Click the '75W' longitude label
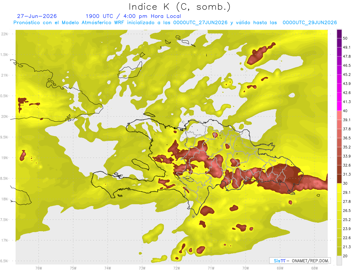 (x=73, y=268)
